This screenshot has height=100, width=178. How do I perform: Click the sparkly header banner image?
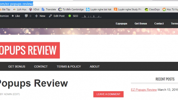[x=89, y=31]
